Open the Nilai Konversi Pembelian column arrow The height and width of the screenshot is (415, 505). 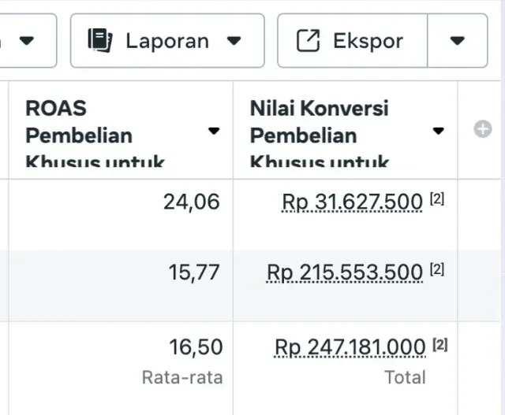coord(439,131)
